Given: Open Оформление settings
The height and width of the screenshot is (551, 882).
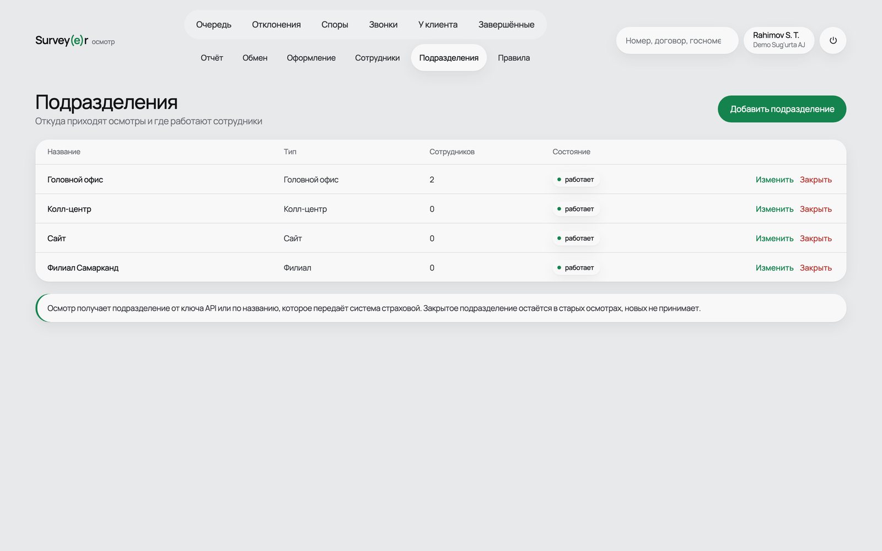Looking at the screenshot, I should coord(311,57).
